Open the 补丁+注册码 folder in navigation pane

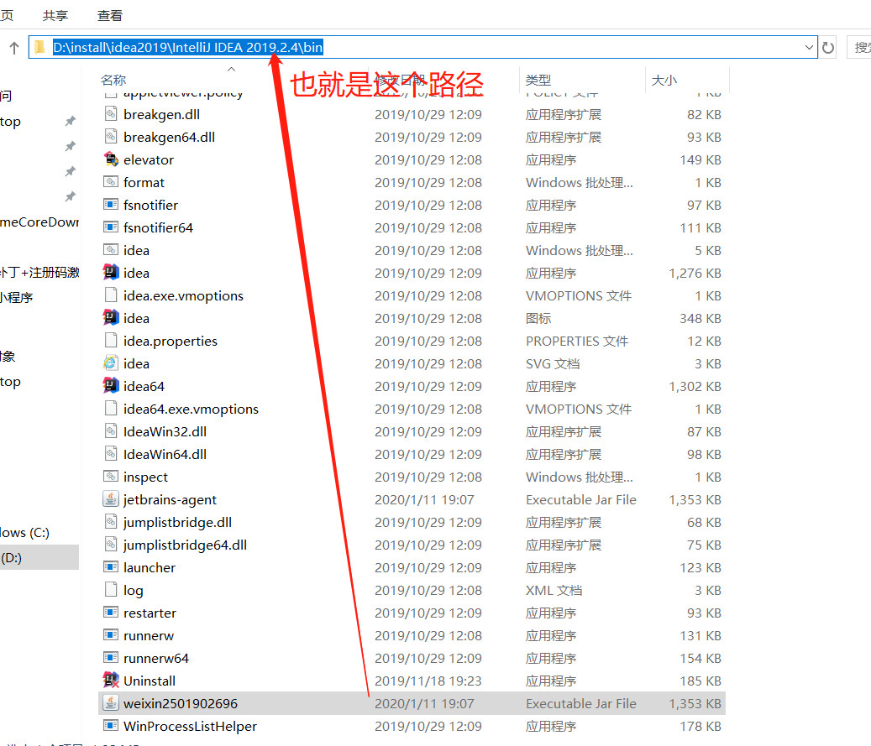(39, 272)
